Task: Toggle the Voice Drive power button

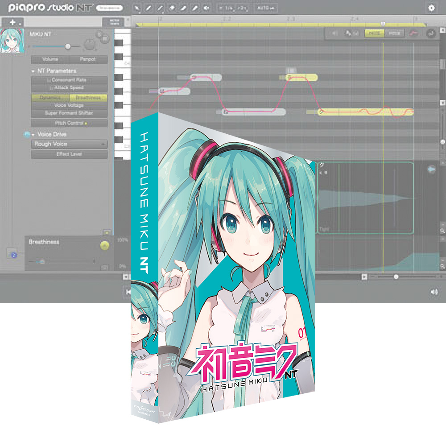Action: tap(27, 134)
